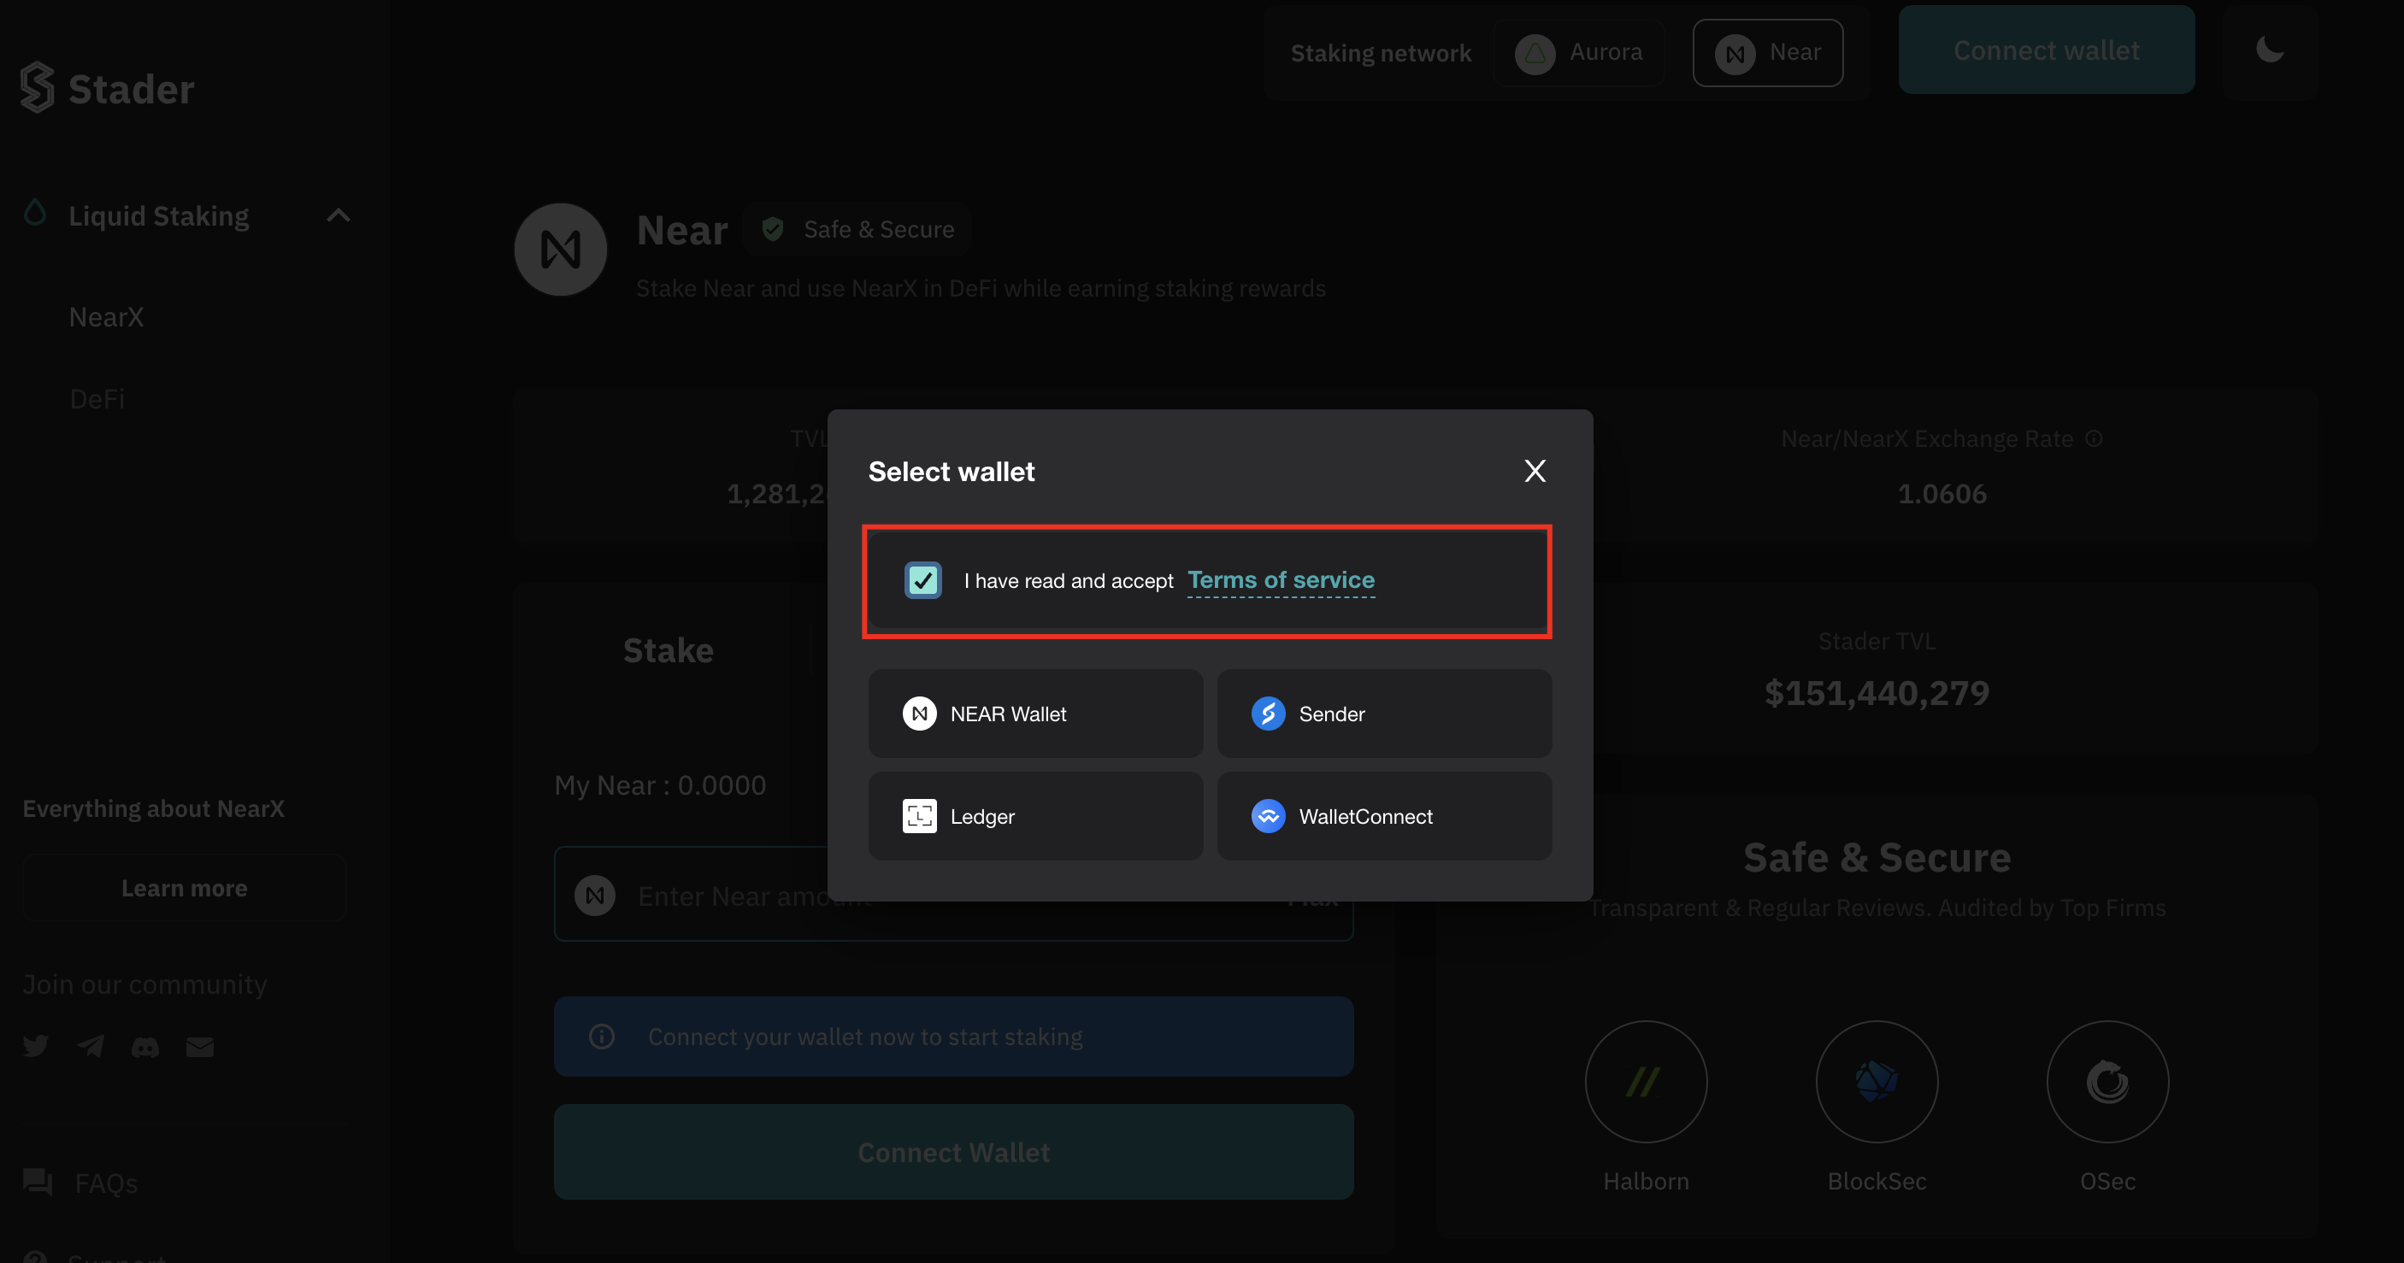This screenshot has height=1263, width=2404.
Task: Click the Stake tab
Action: click(669, 650)
